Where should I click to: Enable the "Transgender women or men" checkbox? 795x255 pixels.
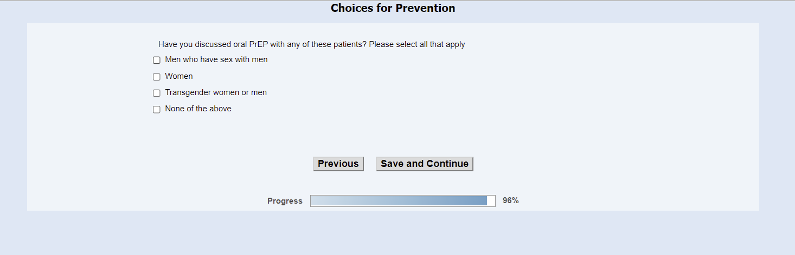click(x=157, y=93)
